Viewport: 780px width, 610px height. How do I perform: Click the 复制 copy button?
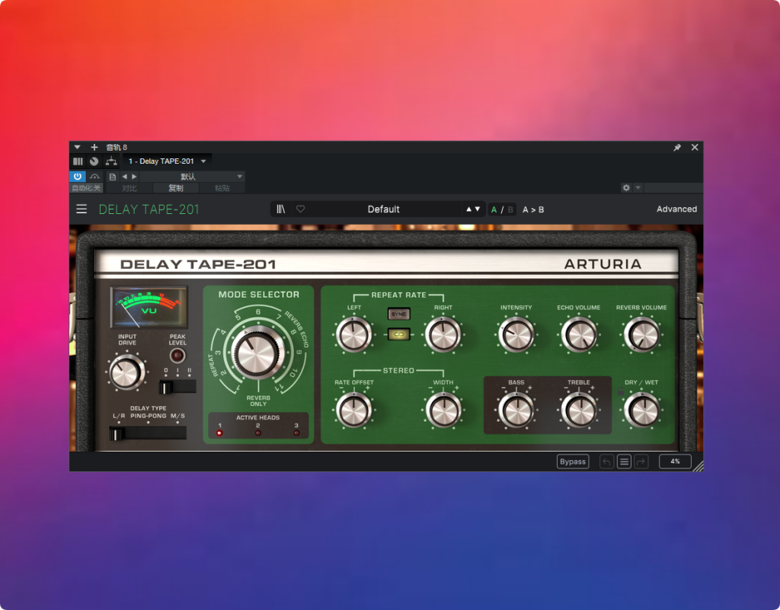[176, 188]
